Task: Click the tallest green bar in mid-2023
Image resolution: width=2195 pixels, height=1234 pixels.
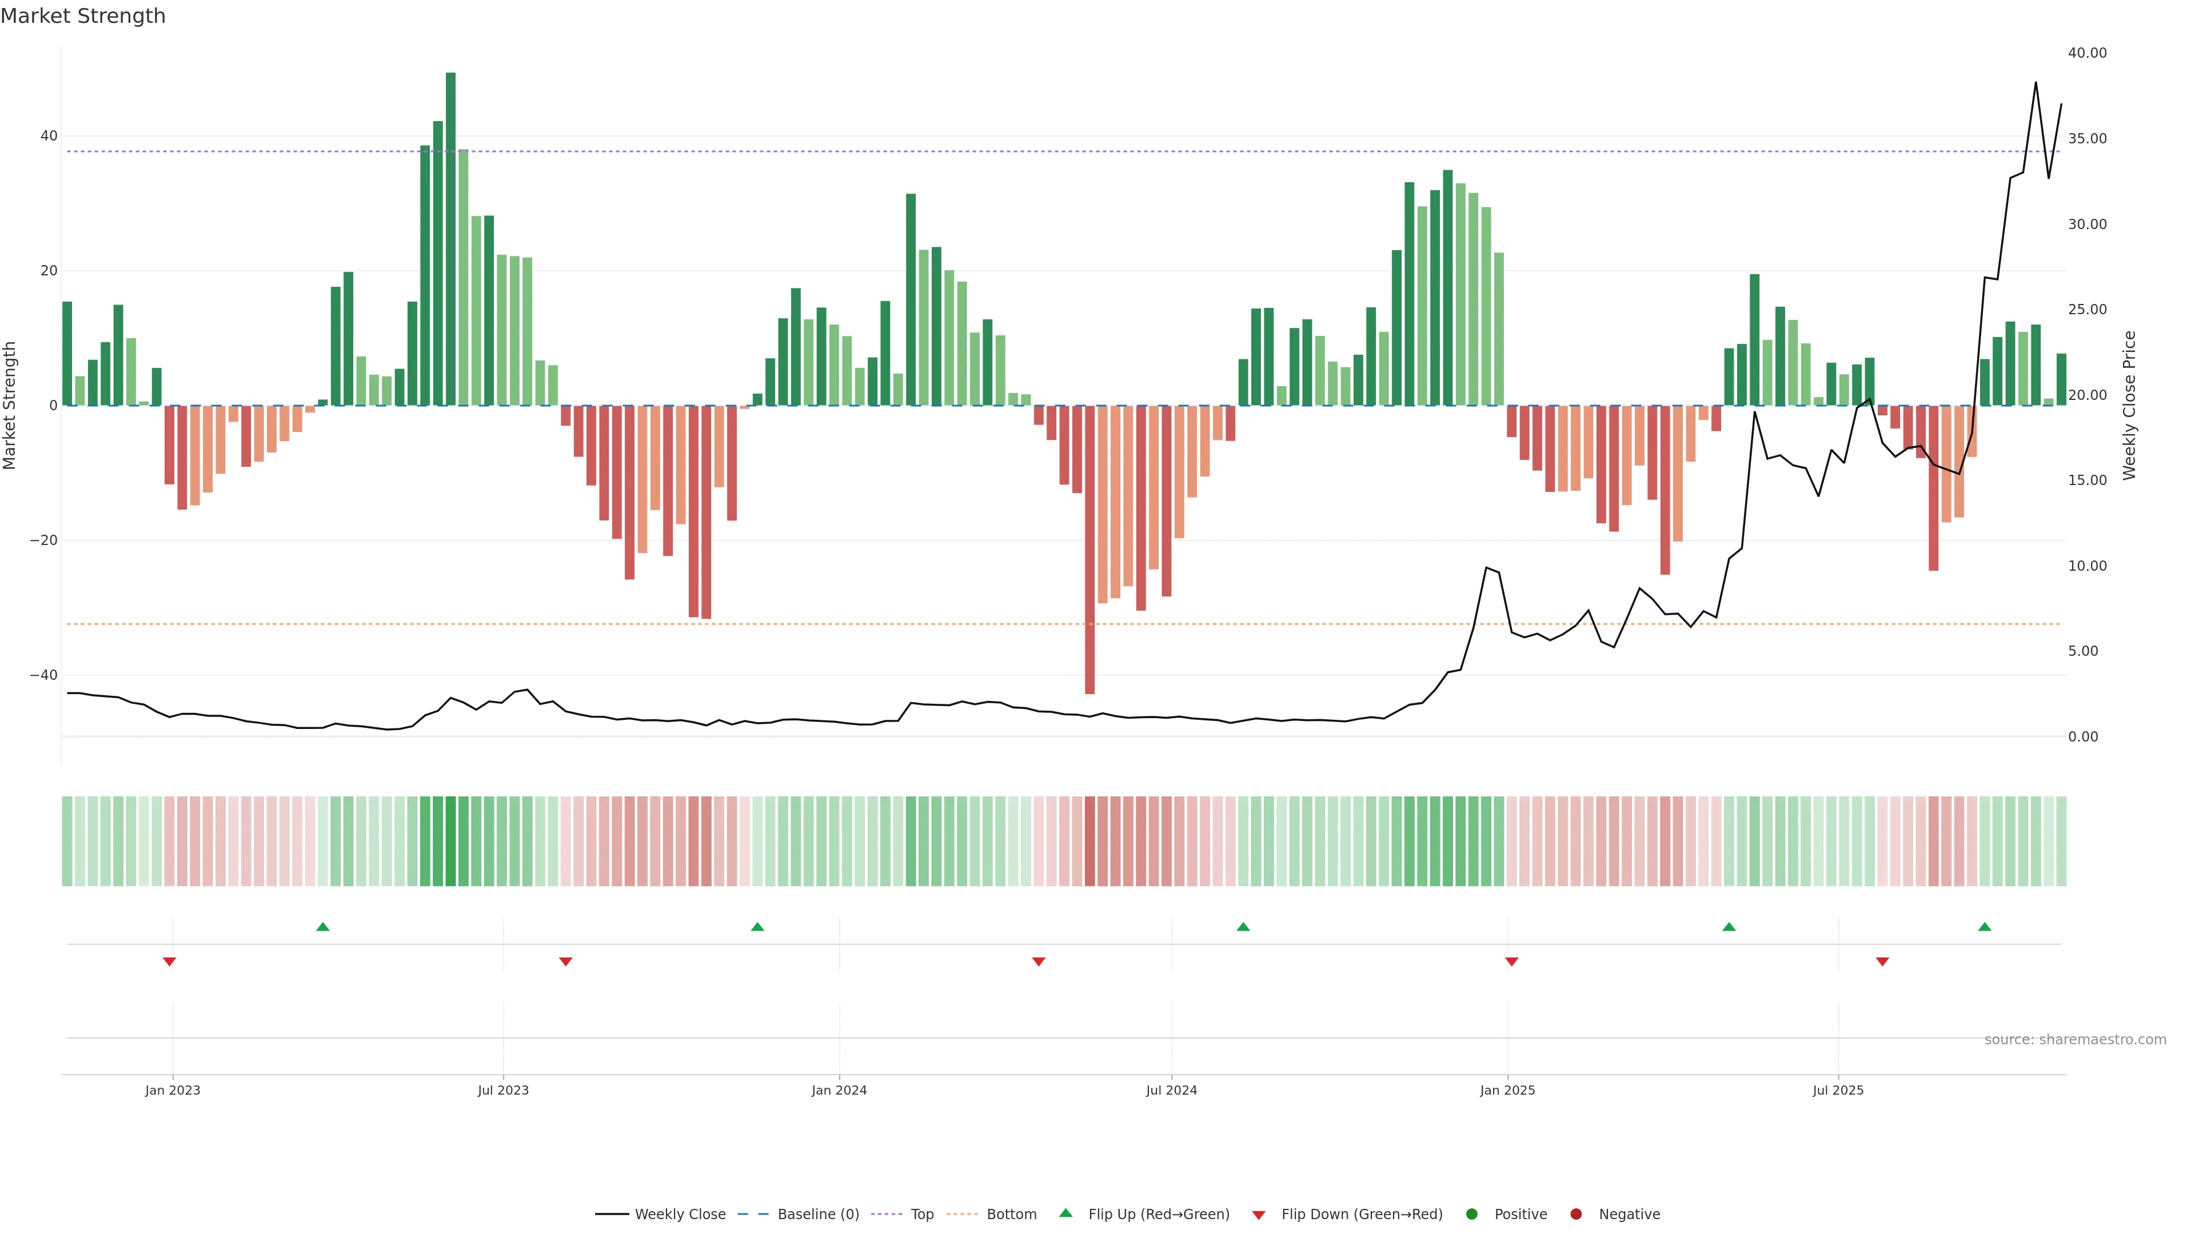Action: tap(451, 238)
